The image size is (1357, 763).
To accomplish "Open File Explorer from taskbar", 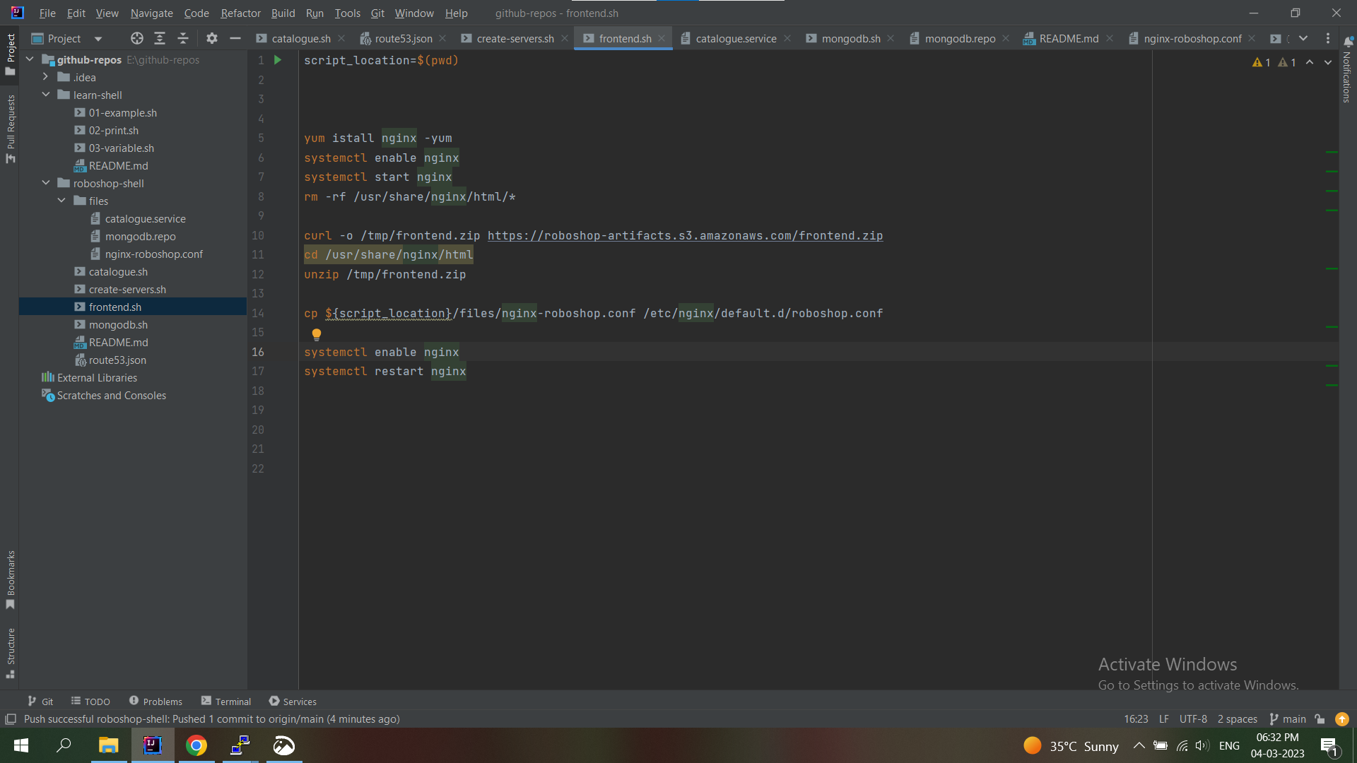I will [x=108, y=745].
